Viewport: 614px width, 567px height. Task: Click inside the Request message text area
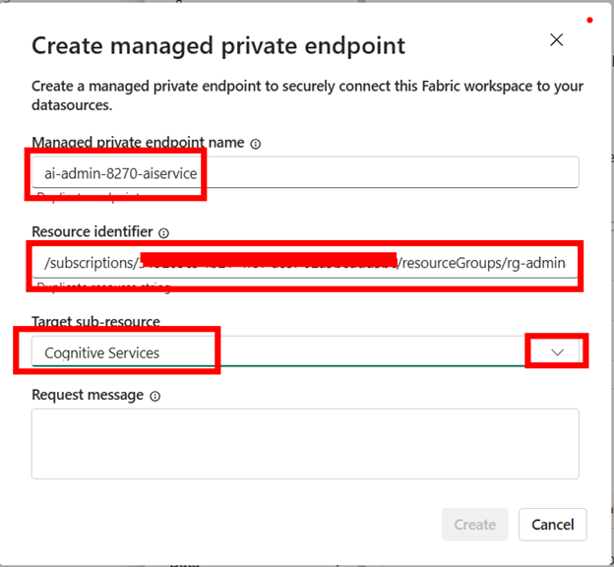[x=305, y=444]
